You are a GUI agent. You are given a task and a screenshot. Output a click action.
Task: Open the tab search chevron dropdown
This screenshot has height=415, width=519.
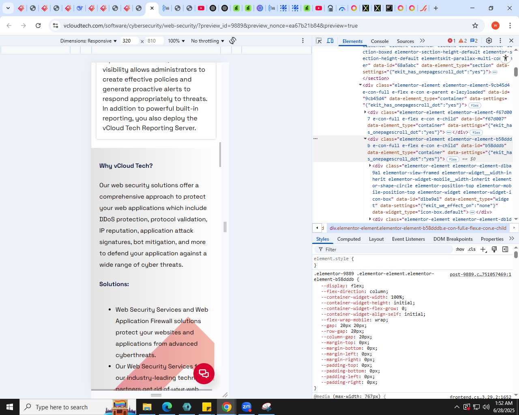pyautogui.click(x=8, y=8)
